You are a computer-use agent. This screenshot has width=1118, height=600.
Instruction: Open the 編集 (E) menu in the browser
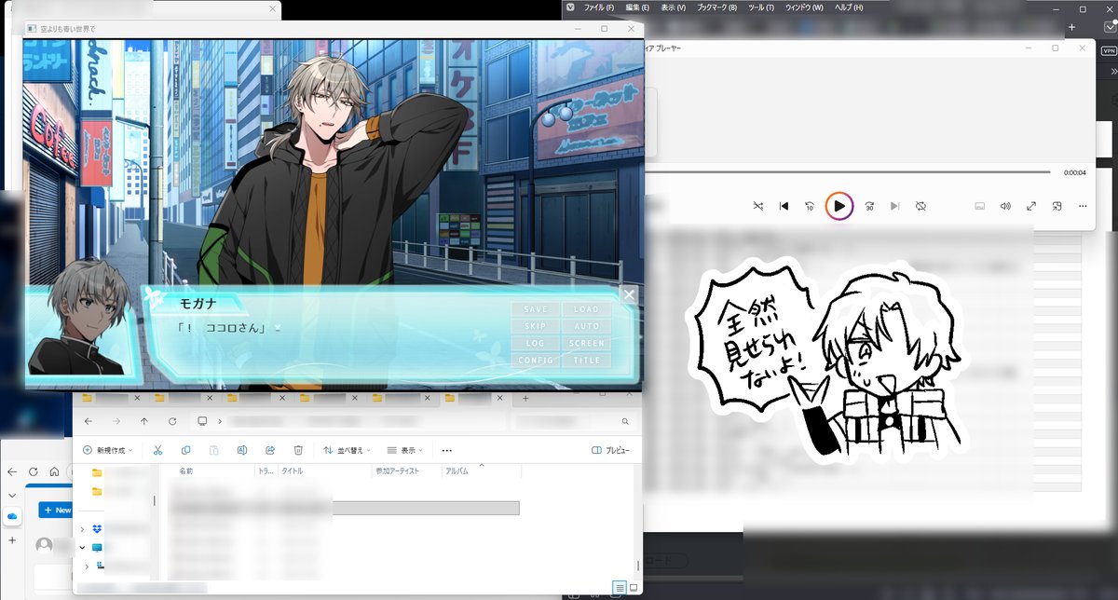tap(637, 7)
